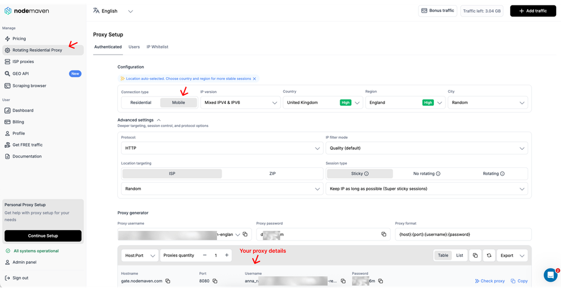Open Pricing in the sidebar
The image size is (561, 291).
pyautogui.click(x=19, y=38)
